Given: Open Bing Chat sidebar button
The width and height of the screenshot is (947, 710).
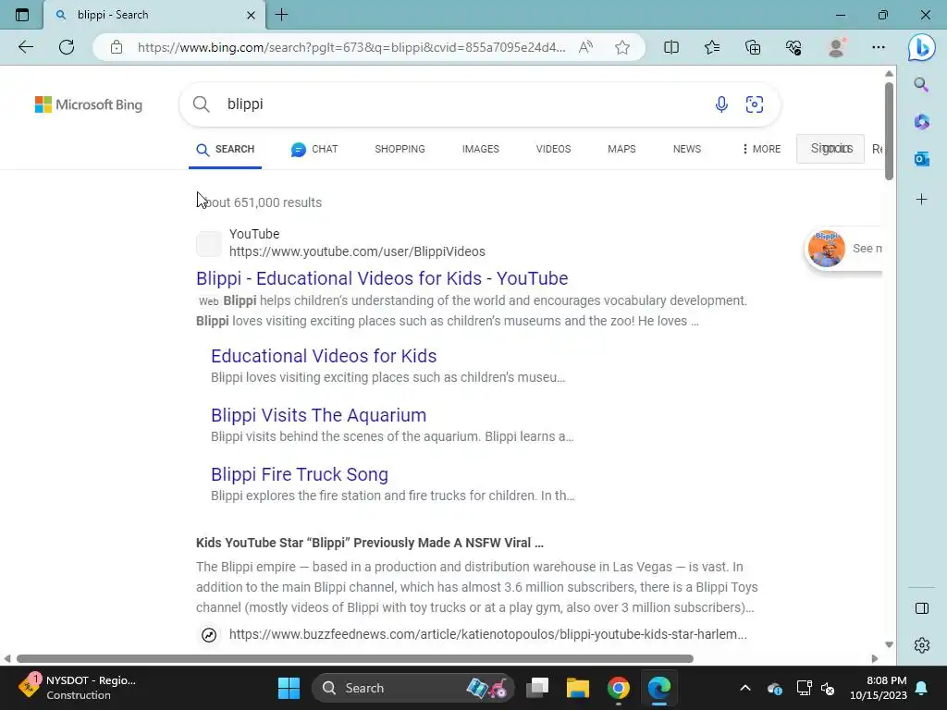Looking at the screenshot, I should [922, 48].
